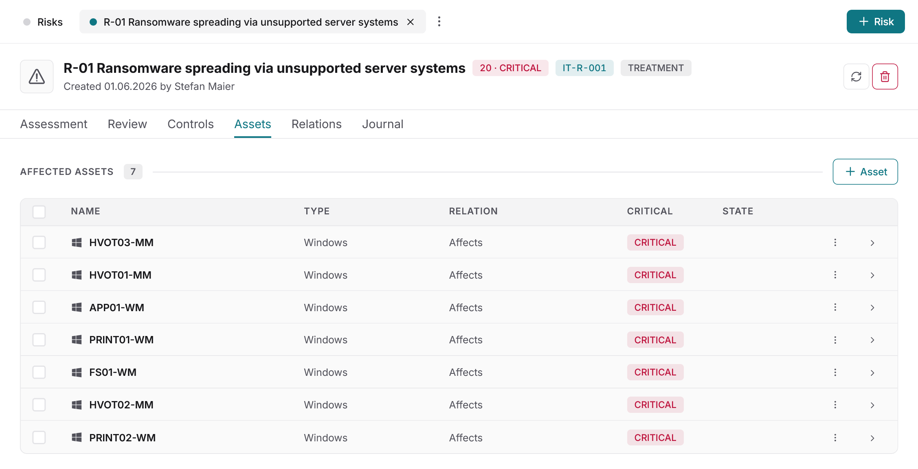The image size is (918, 469).
Task: Add a new risk with Risk button
Action: click(876, 22)
